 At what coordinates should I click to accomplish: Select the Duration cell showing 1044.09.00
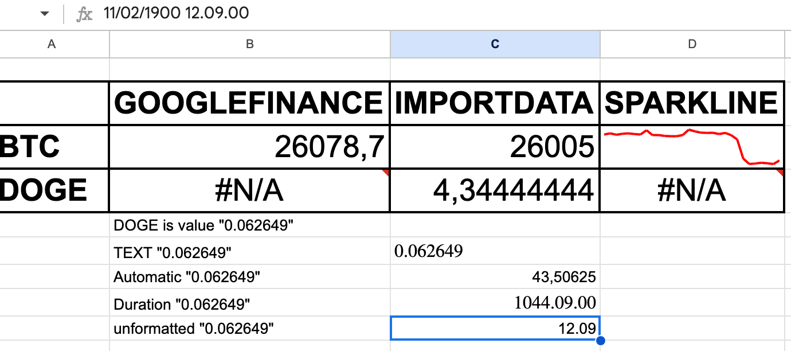[x=494, y=302]
